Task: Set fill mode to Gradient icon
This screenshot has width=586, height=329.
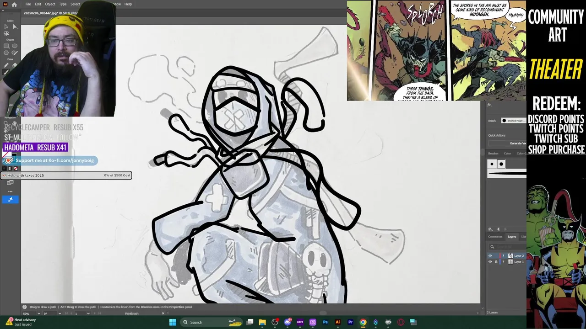Action: 10,168
